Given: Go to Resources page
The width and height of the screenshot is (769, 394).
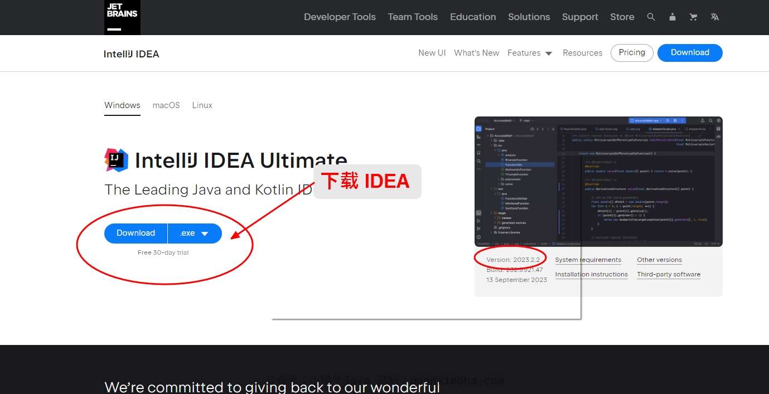Looking at the screenshot, I should click(x=583, y=53).
